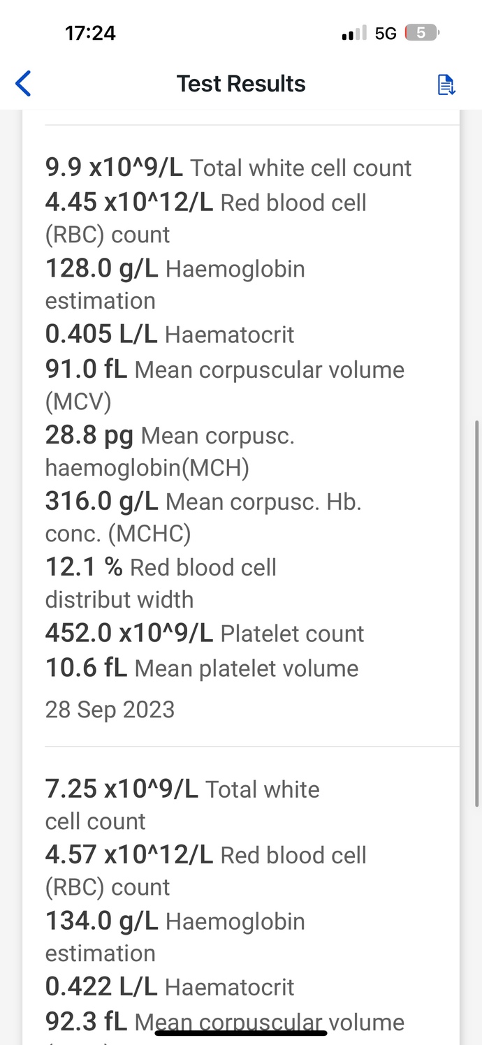The height and width of the screenshot is (1045, 482).
Task: Open the 28 Sep 2023 results group
Action: [110, 709]
